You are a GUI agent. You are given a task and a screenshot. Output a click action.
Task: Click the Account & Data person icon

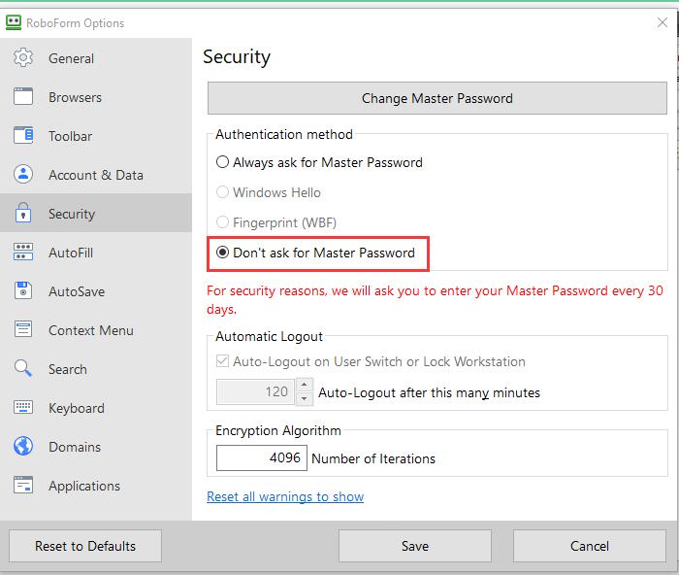pyautogui.click(x=24, y=175)
